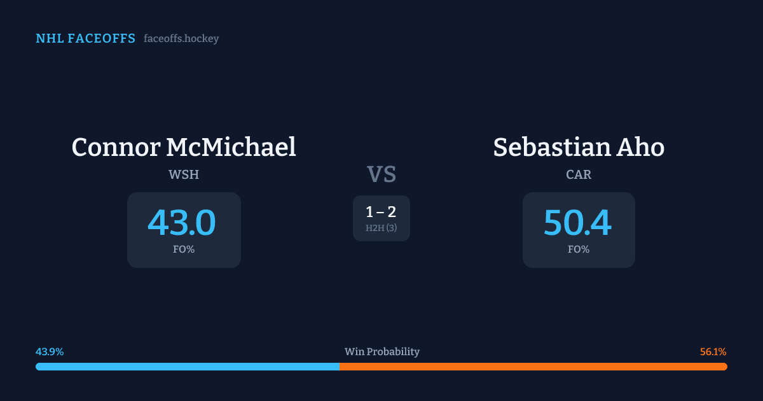Click the FO% label under 43.0
The width and height of the screenshot is (763, 401).
[184, 250]
